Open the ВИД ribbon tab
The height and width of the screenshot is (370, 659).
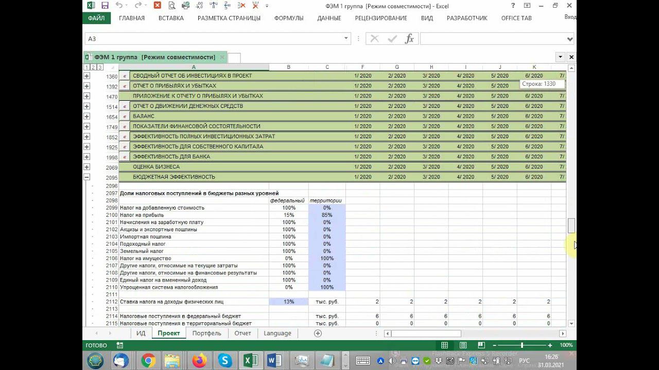(427, 18)
